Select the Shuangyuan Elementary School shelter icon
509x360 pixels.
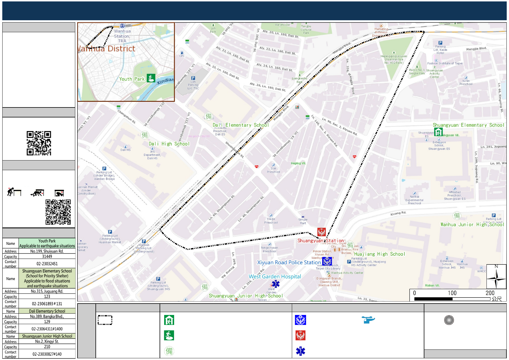pyautogui.click(x=438, y=132)
